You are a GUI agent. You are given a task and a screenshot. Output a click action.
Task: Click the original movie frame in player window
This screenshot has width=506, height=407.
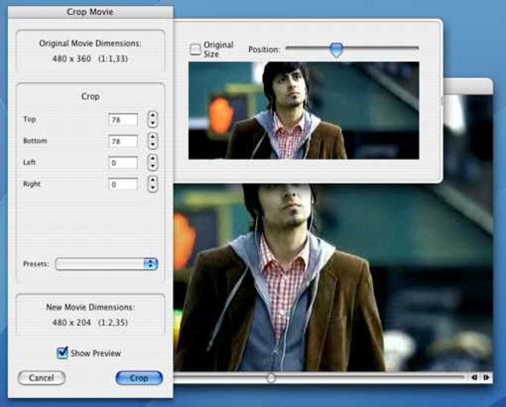pos(333,278)
